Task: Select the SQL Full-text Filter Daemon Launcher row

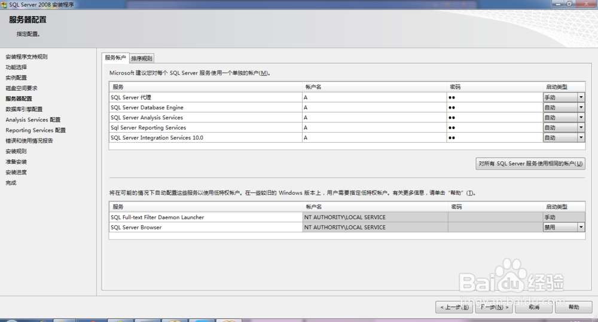Action: (347, 217)
